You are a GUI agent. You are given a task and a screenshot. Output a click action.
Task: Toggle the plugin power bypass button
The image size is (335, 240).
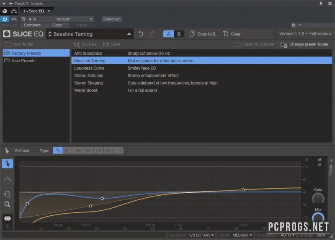(x=5, y=19)
